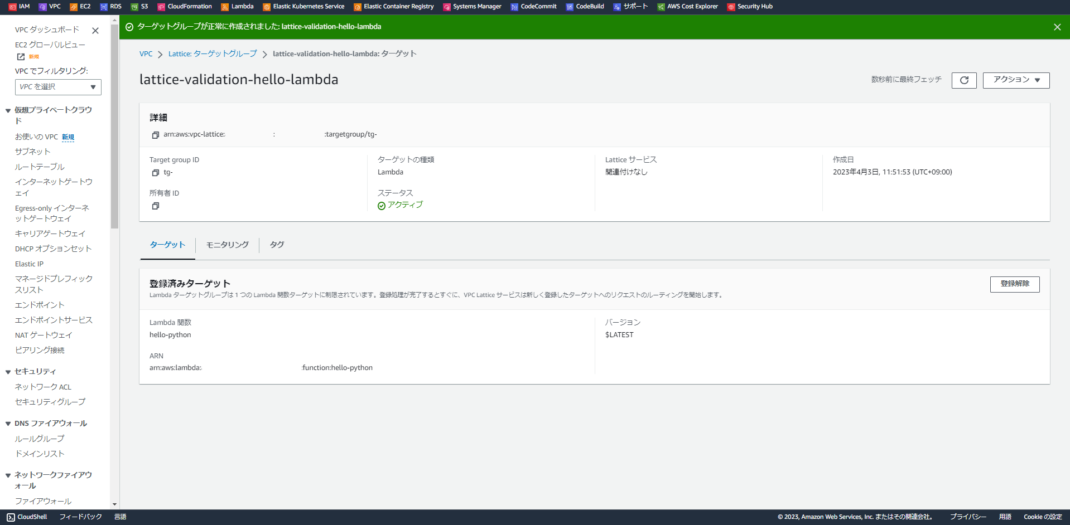
Task: Click the フィードバック footer link
Action: coord(81,517)
